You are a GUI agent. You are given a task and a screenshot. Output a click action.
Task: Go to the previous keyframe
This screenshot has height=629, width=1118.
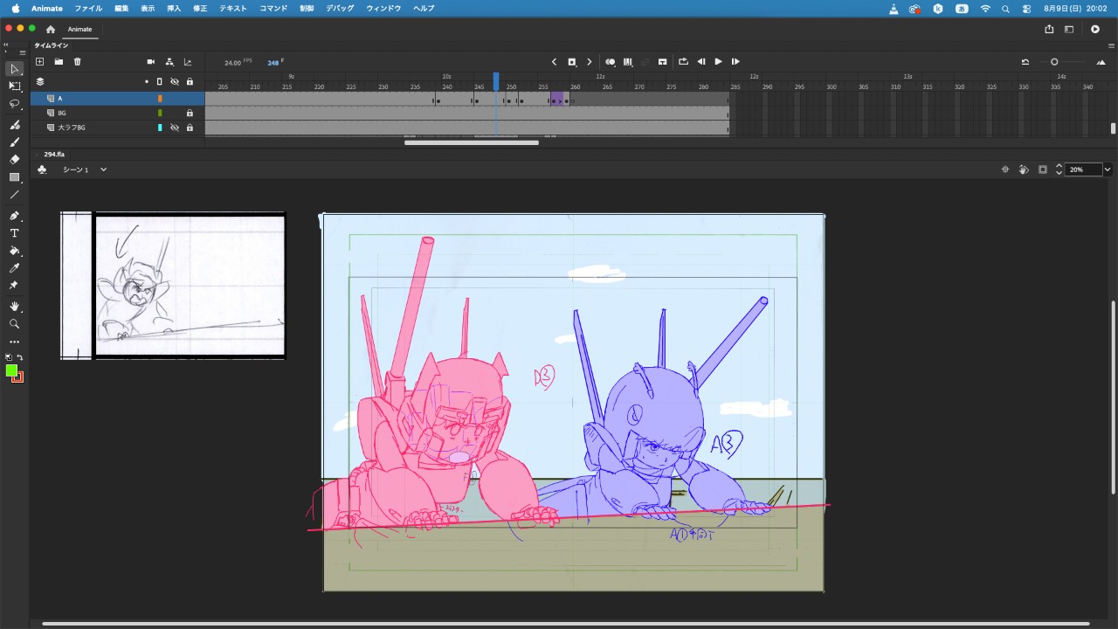(554, 62)
